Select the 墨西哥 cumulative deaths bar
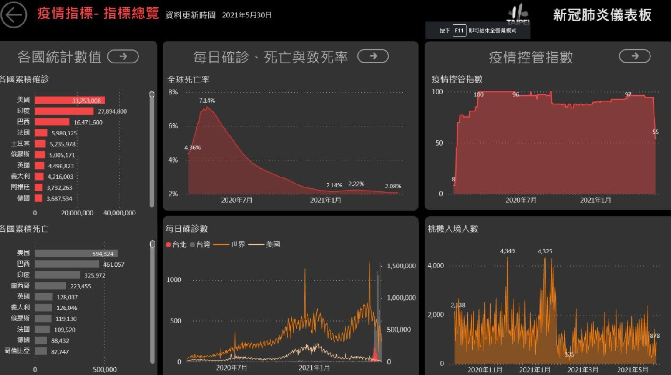The width and height of the screenshot is (671, 375). pyautogui.click(x=50, y=286)
